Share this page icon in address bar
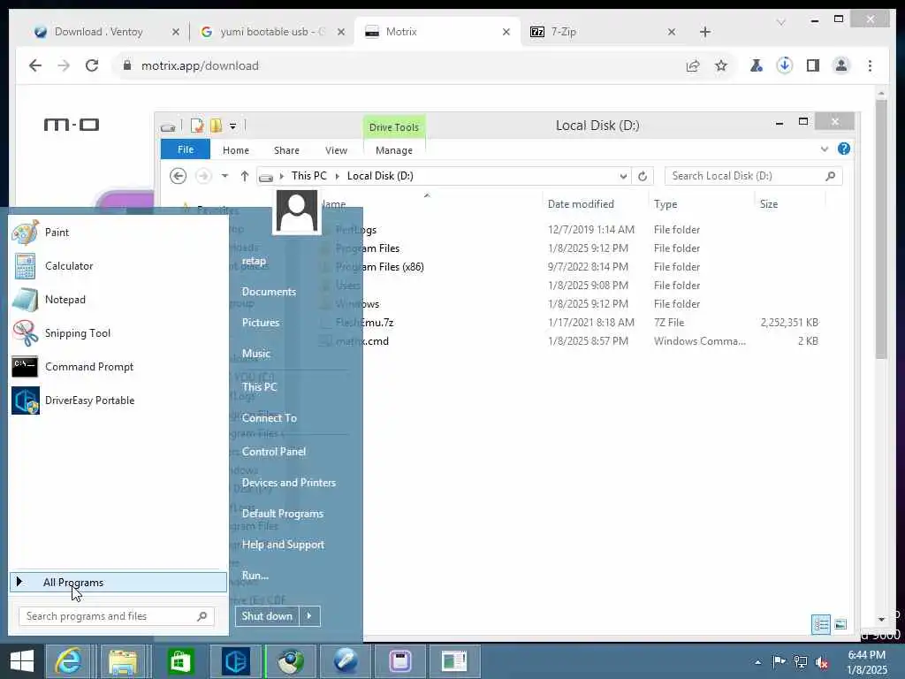This screenshot has width=905, height=679. click(x=693, y=65)
